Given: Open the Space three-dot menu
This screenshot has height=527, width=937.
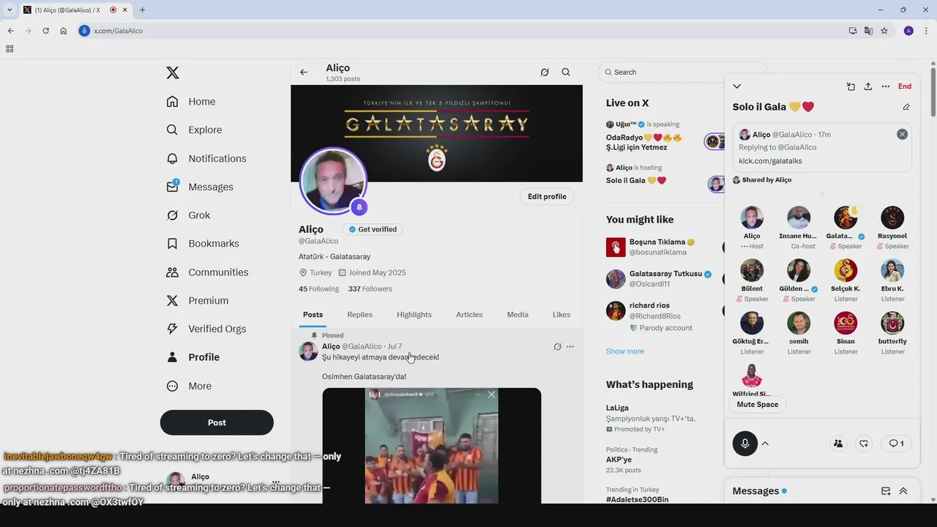Looking at the screenshot, I should click(x=886, y=86).
